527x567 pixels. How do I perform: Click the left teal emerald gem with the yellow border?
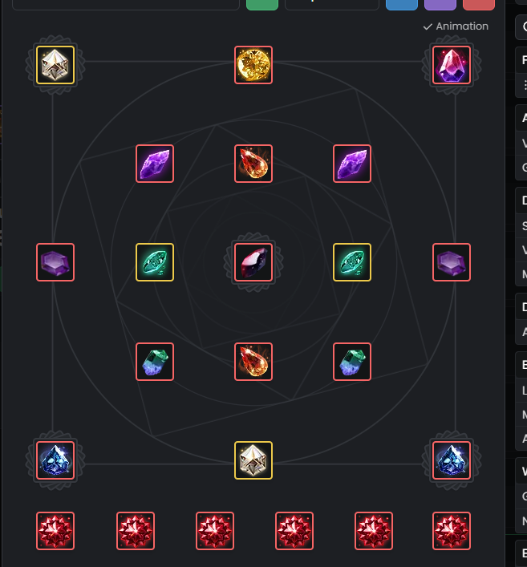(x=155, y=262)
